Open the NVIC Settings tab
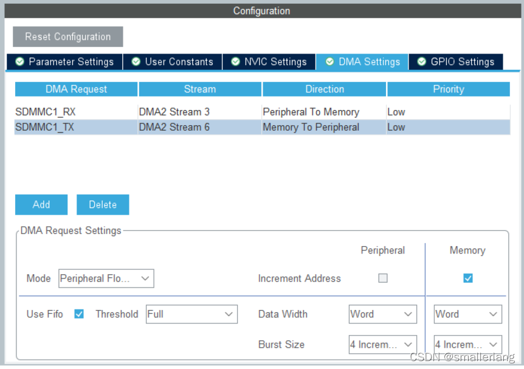This screenshot has height=369, width=524. click(x=269, y=62)
